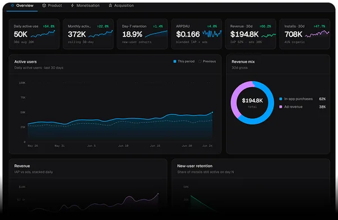Viewport: 338px width, 220px height.
Task: Open the Daily active users 50K card
Action: 34,34
